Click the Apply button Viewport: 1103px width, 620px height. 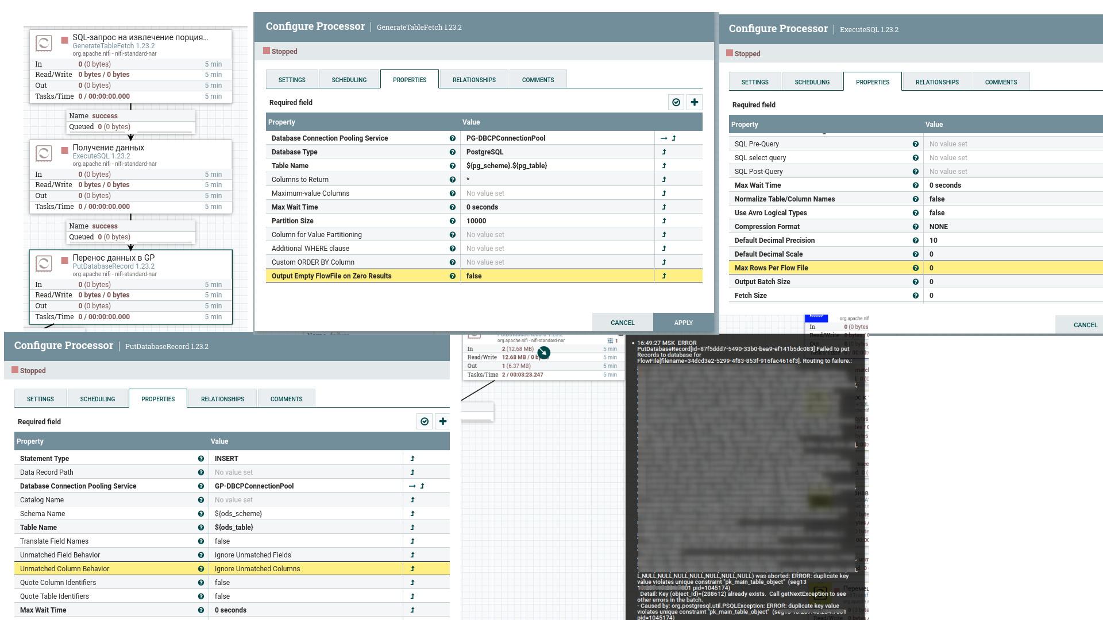pyautogui.click(x=683, y=323)
